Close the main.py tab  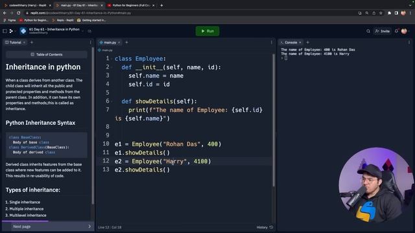(x=119, y=42)
